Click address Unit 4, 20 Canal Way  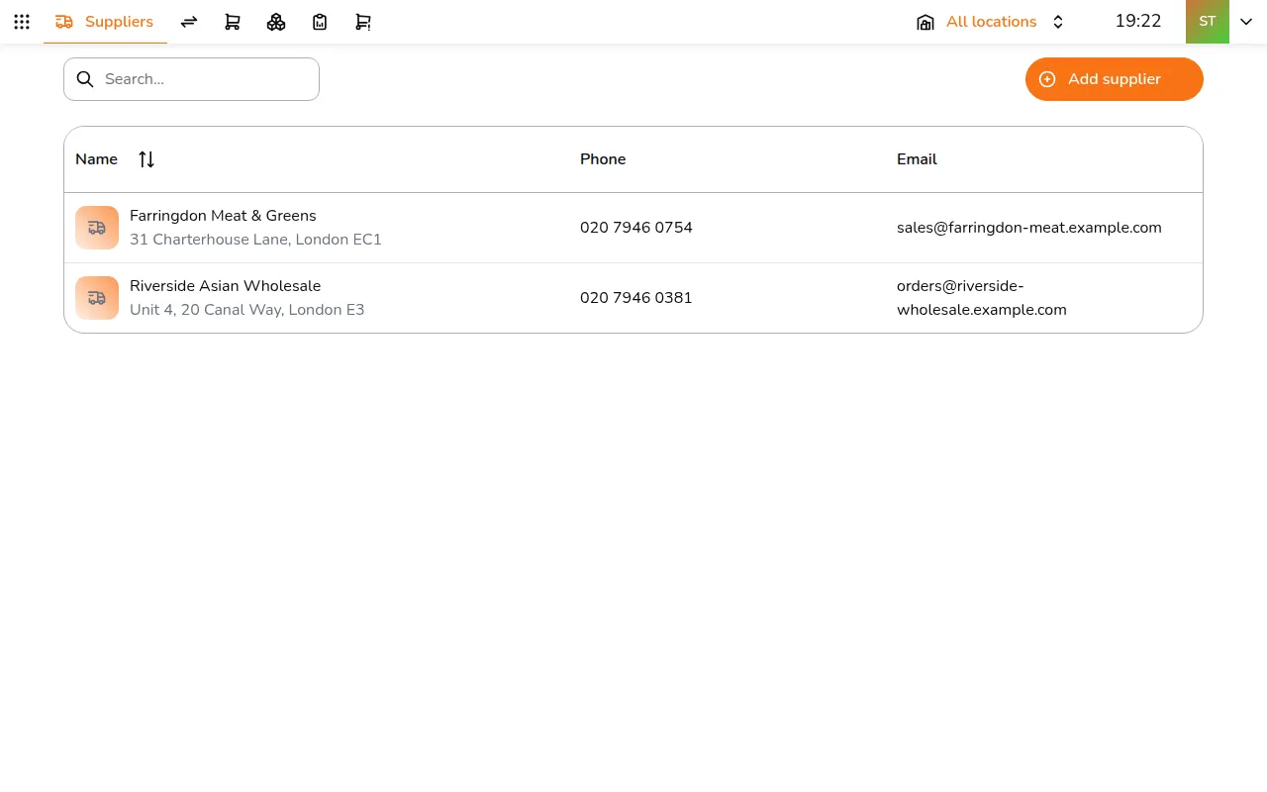[247, 310]
